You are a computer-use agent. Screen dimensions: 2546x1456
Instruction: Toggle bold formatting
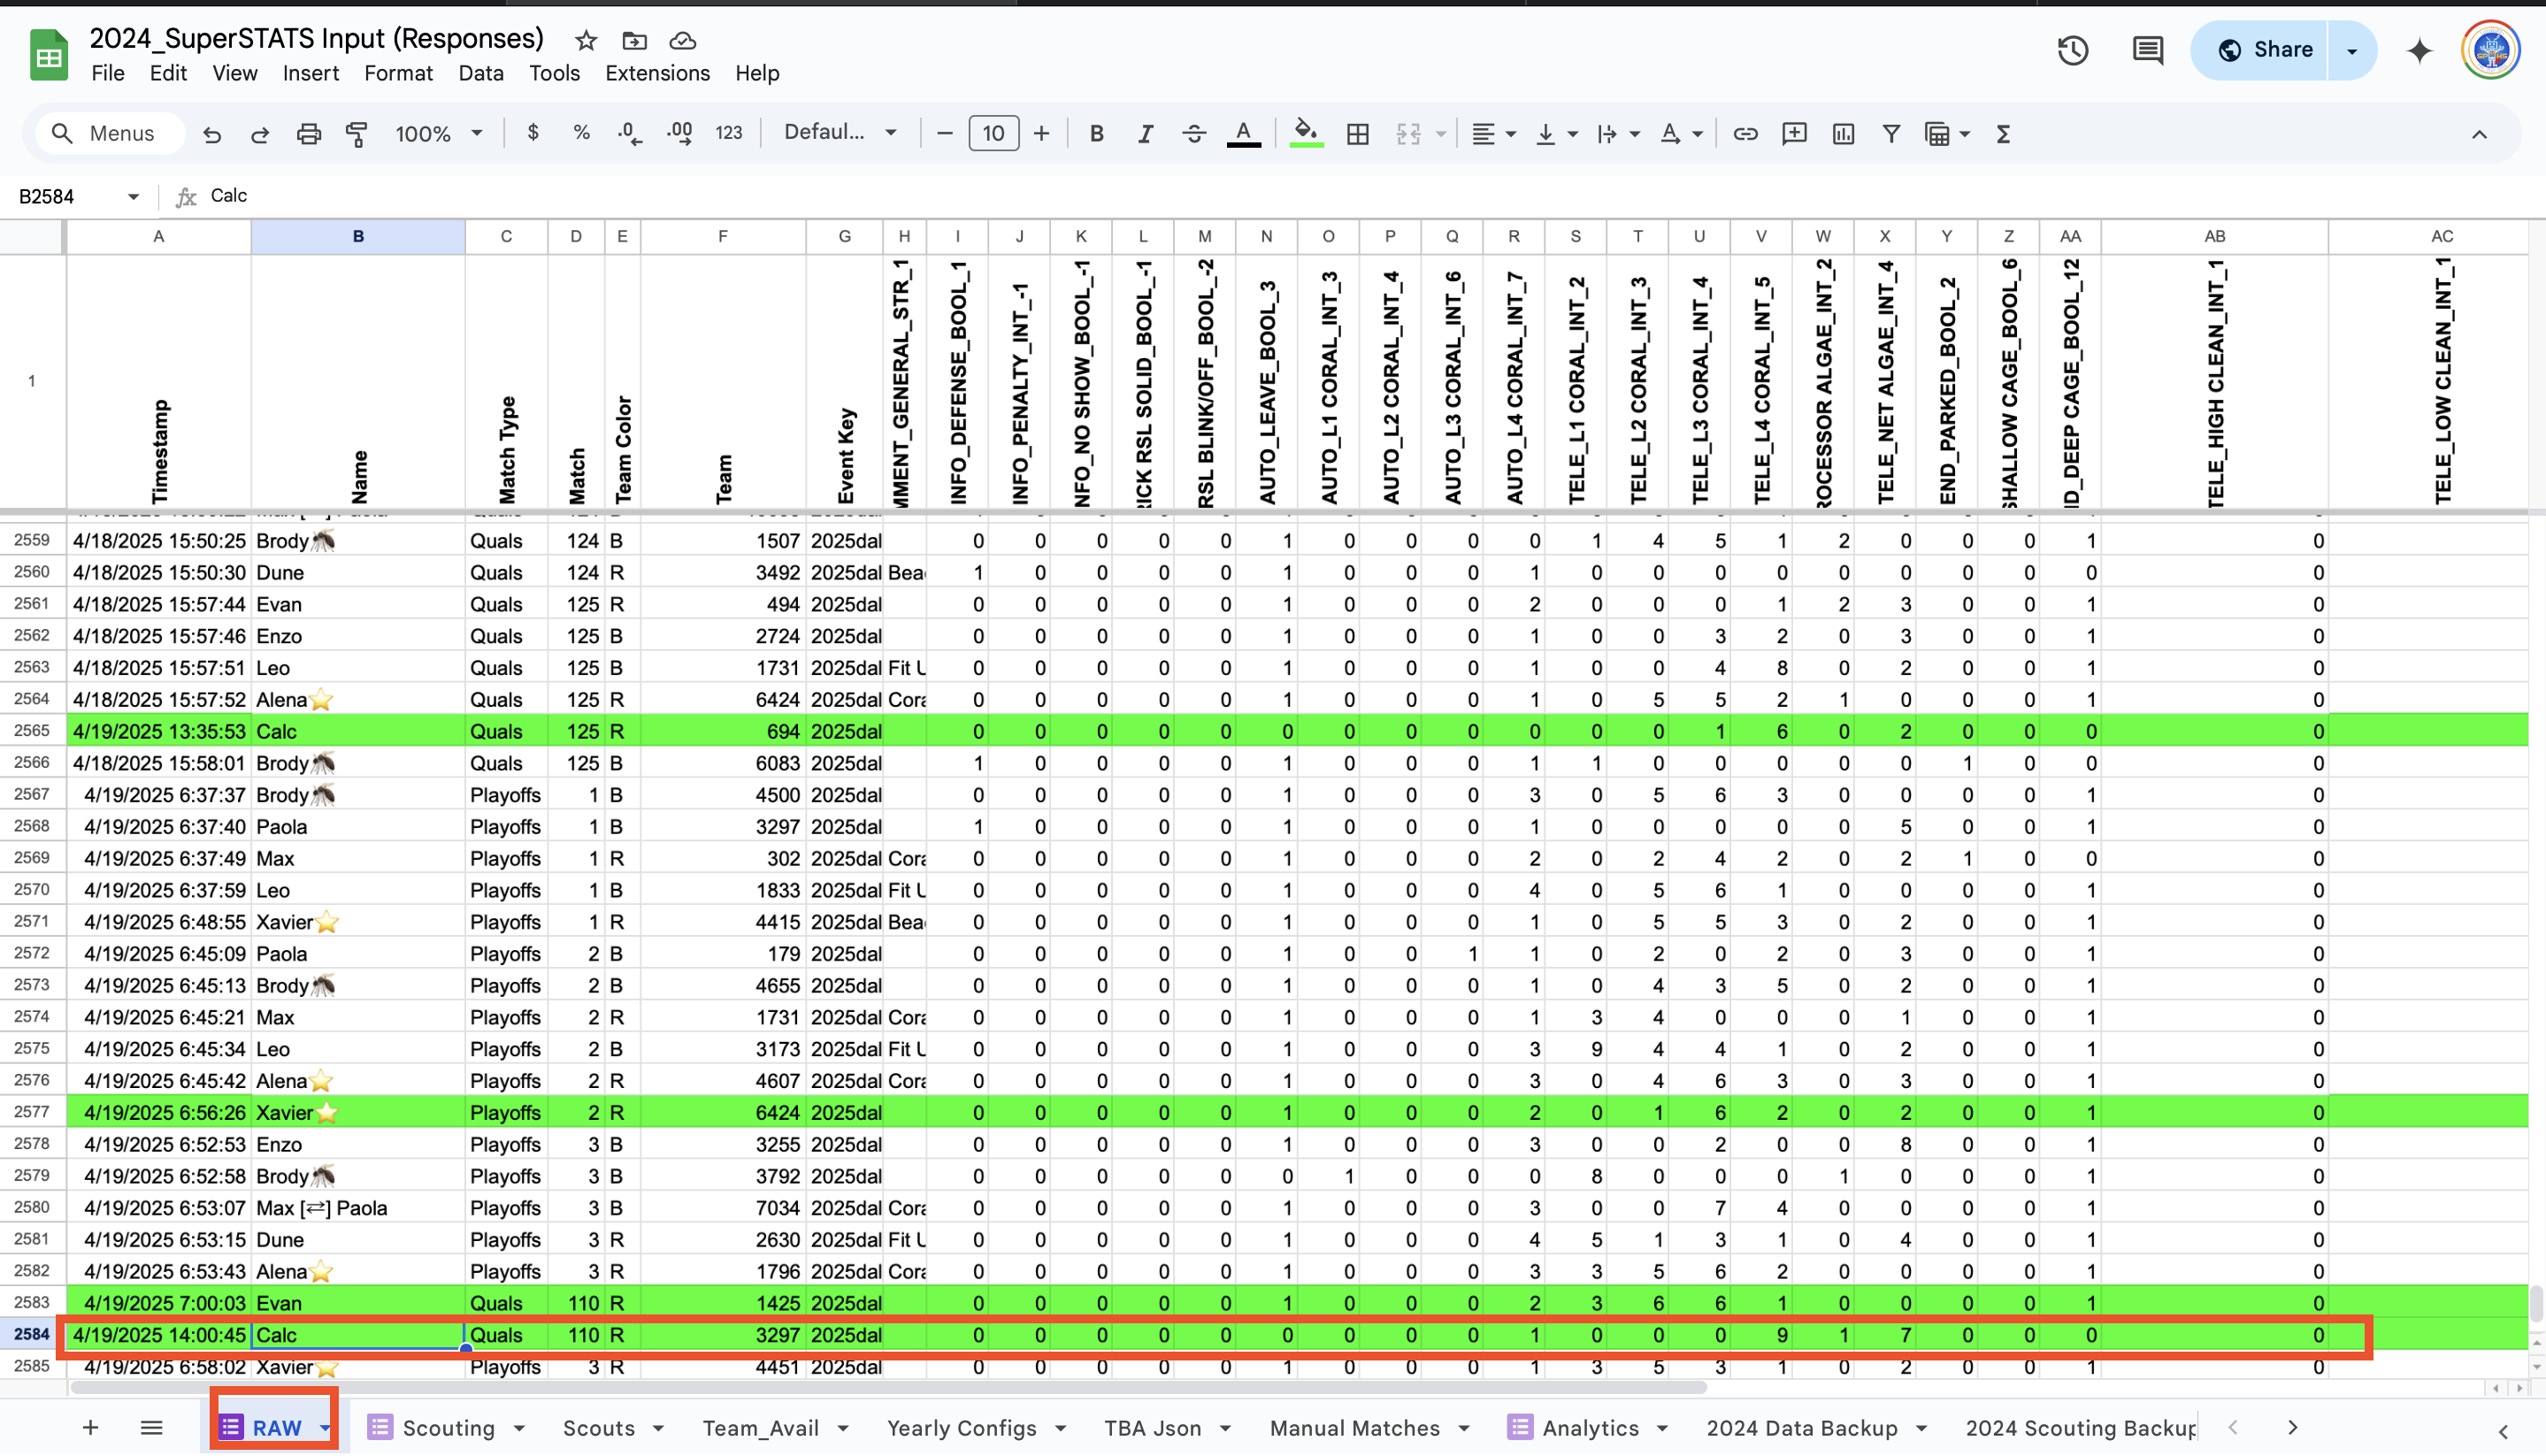click(1096, 134)
